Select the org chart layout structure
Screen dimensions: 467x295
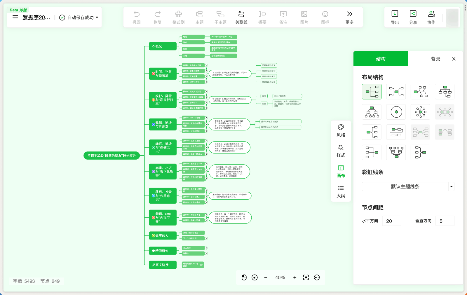click(372, 112)
